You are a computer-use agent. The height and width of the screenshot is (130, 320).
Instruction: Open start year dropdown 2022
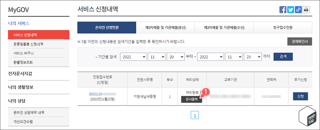pos(133,57)
